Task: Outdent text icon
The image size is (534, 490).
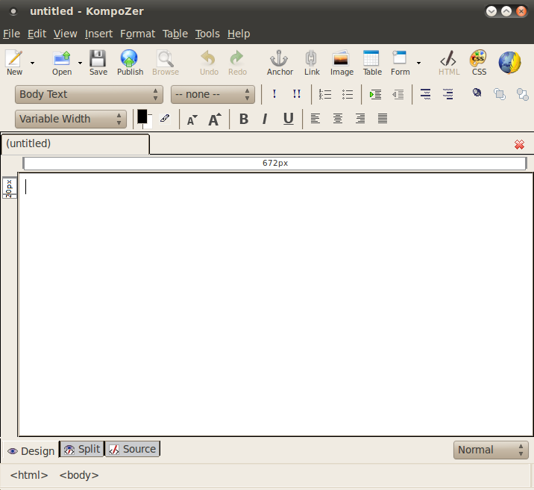Action: [x=398, y=94]
